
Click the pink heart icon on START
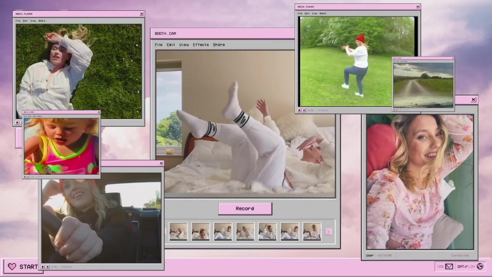click(12, 267)
